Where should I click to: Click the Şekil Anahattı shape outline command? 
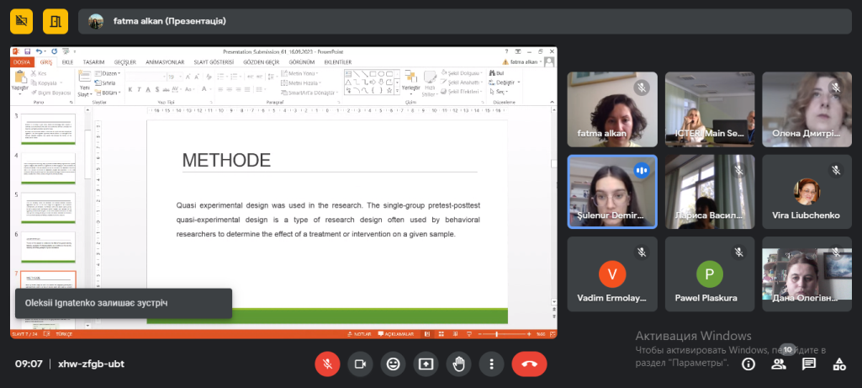point(462,82)
